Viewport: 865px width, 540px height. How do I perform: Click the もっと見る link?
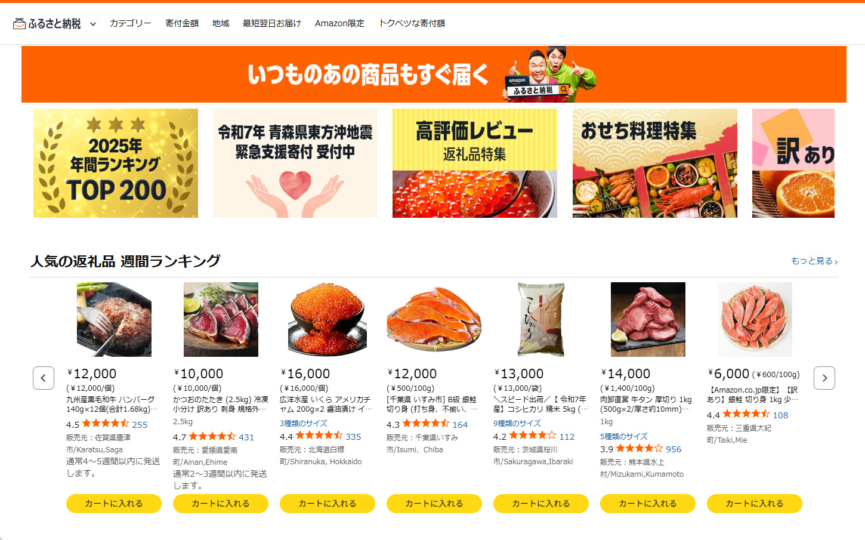click(x=814, y=261)
